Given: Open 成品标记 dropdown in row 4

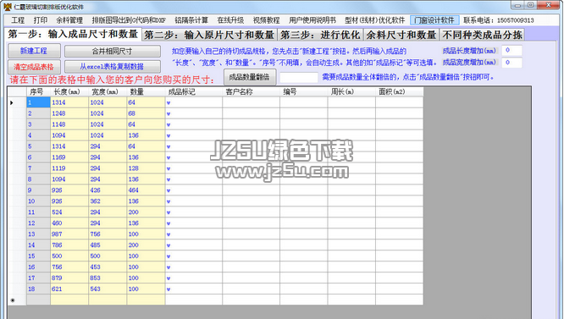Looking at the screenshot, I should click(x=169, y=135).
